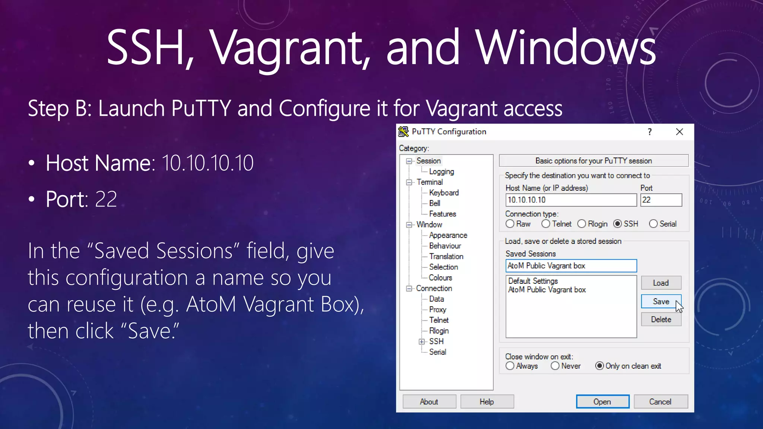Expand the SSH tree node
The image size is (763, 429).
click(422, 342)
